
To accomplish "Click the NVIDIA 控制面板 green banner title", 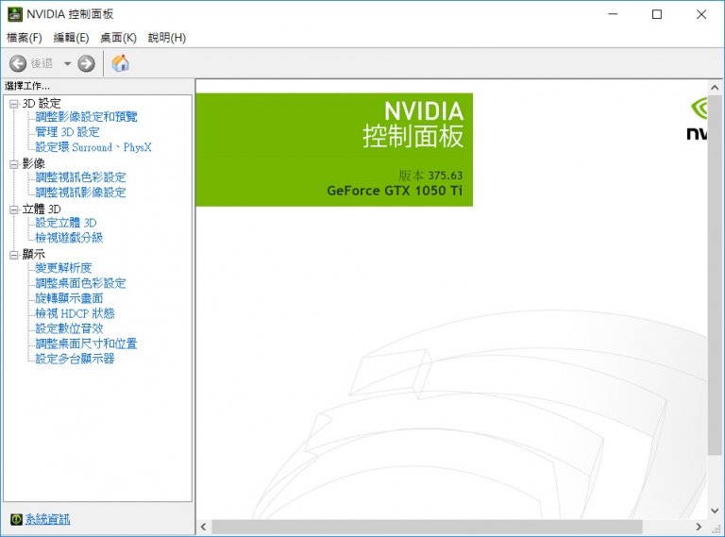I will click(413, 125).
